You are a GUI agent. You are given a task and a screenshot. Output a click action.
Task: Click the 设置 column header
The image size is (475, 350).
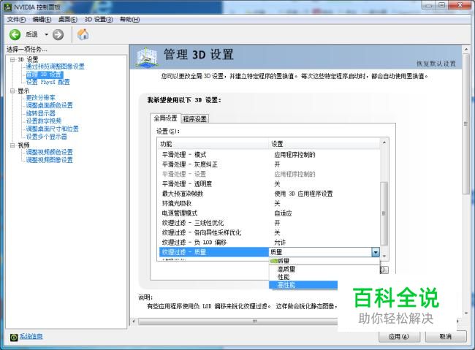coord(324,144)
